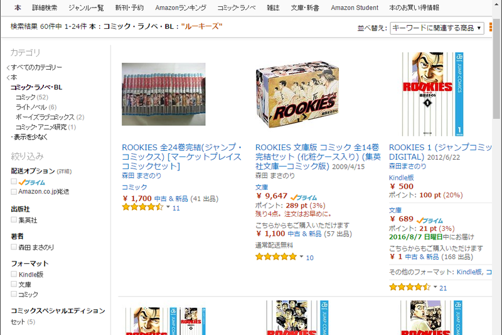
Task: Click the page vertical scrollbar thumb
Action: [x=497, y=69]
